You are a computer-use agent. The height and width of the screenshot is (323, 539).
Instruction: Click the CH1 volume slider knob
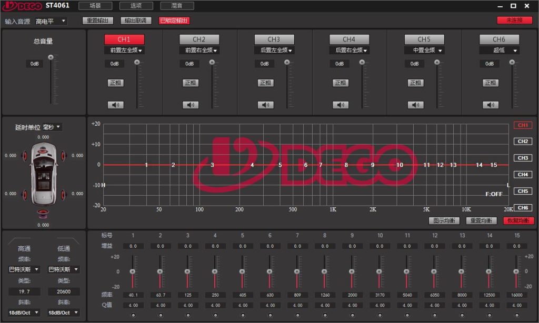pyautogui.click(x=137, y=62)
